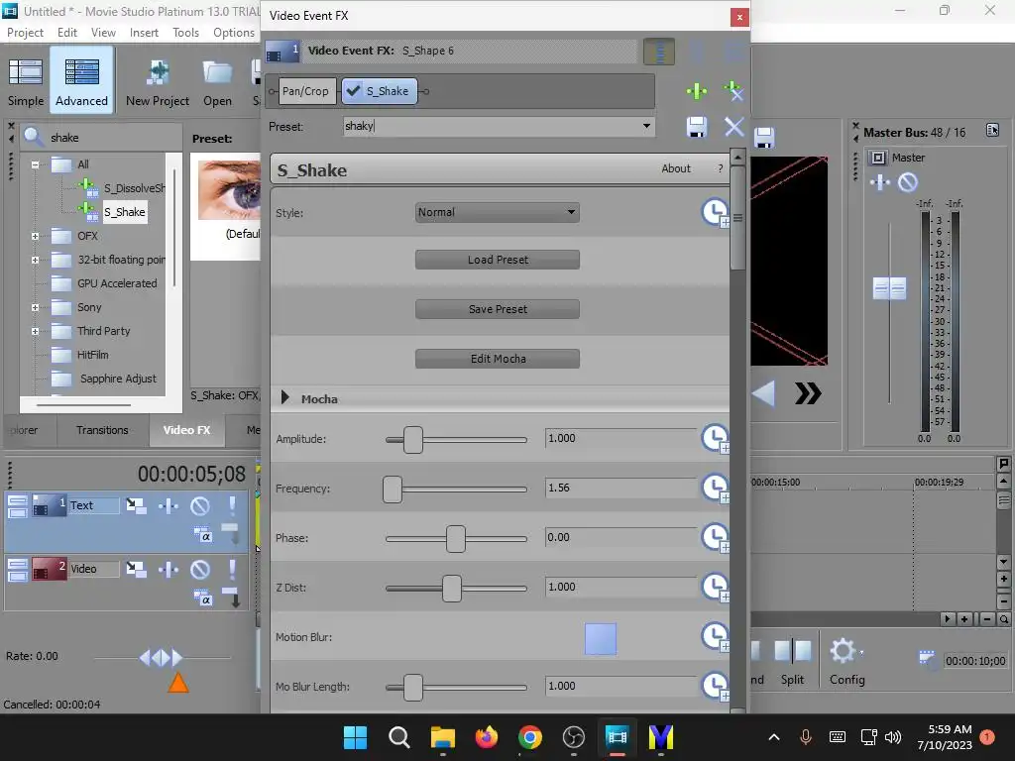Mute the Master bus
The image size is (1015, 761).
[x=908, y=182]
